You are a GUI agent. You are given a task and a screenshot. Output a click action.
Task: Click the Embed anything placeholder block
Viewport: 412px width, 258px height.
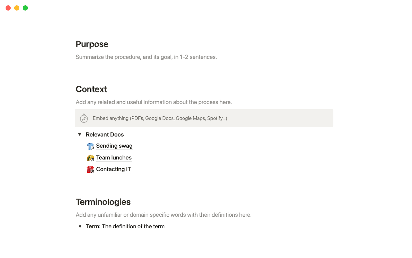[204, 118]
